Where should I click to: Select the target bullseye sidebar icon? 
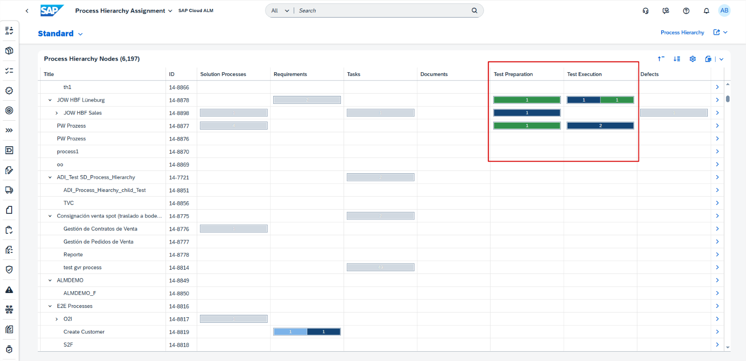[x=9, y=110]
